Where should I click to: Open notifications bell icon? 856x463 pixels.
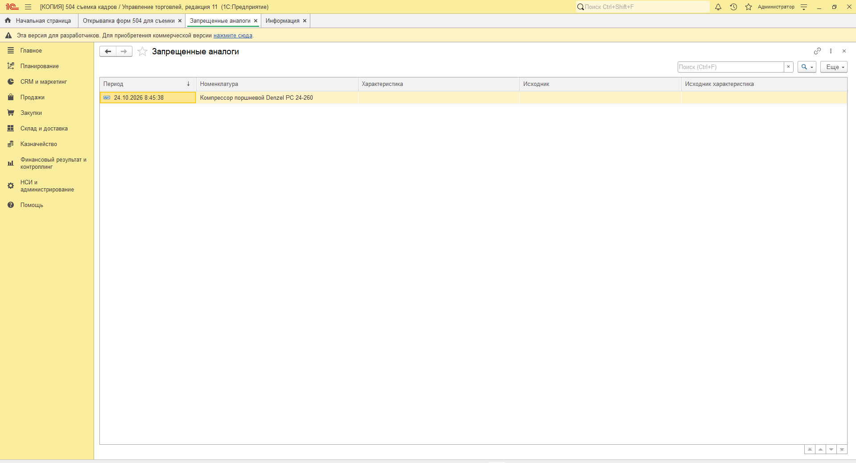click(718, 7)
